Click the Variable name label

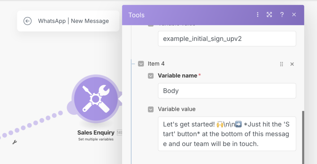click(177, 76)
